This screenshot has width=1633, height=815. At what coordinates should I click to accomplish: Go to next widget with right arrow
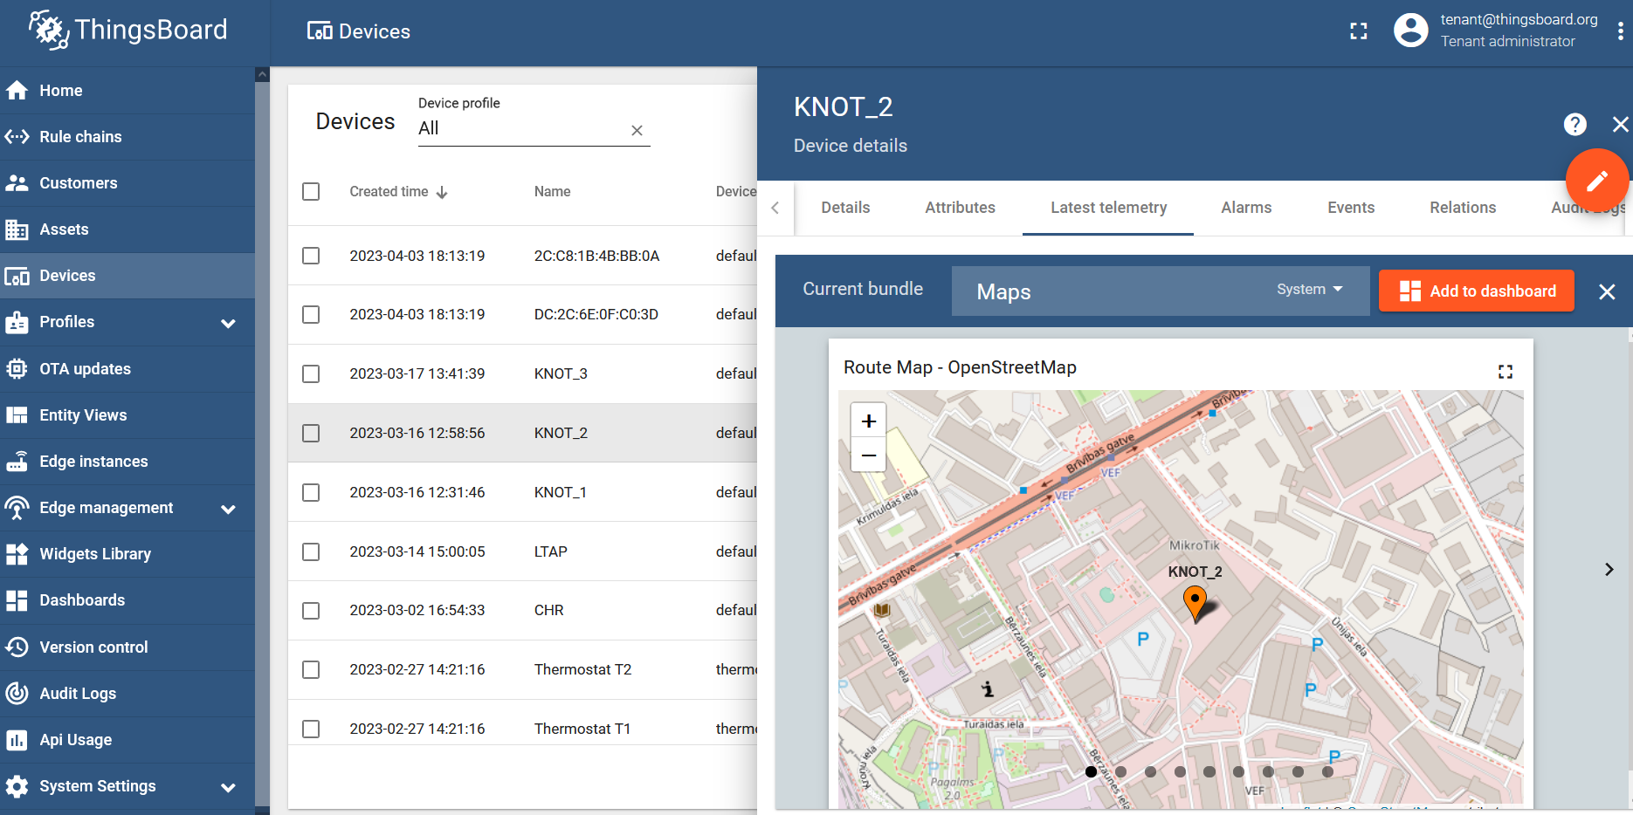click(1609, 569)
